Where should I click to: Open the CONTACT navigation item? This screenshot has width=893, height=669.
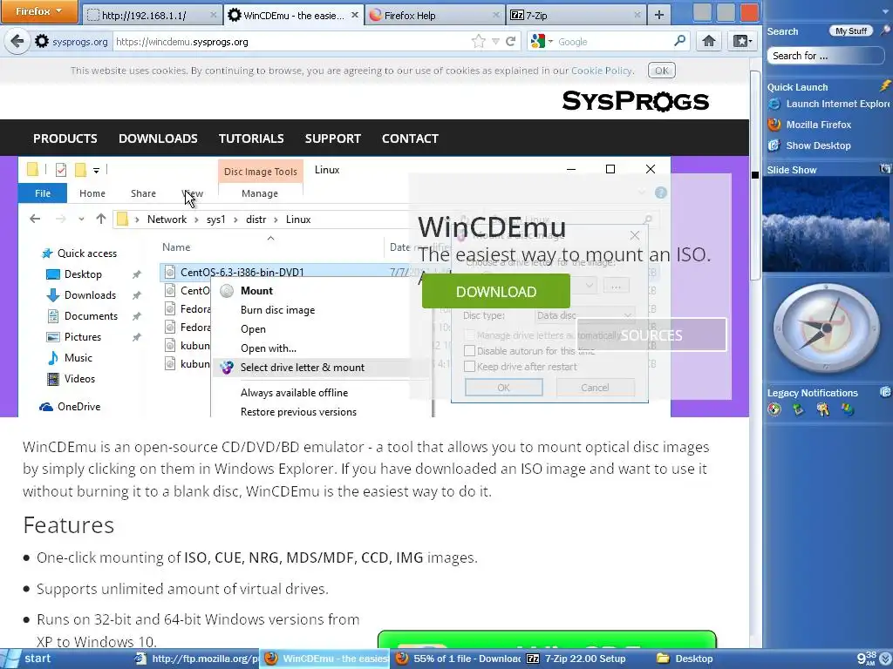point(410,139)
